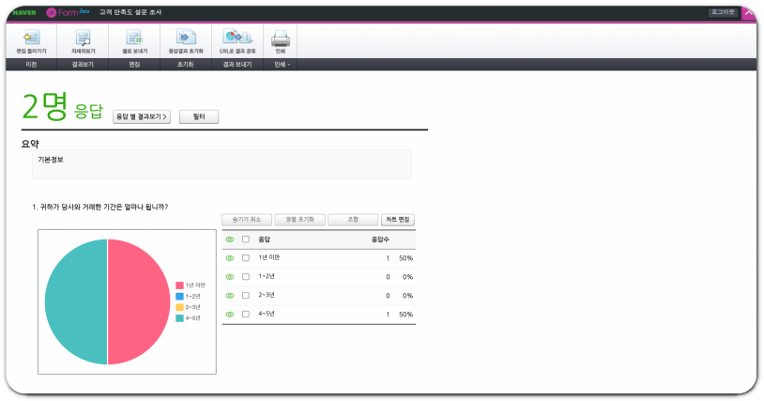Click the 정렬 초기화 button
Viewport: 764px width, 401px height.
click(299, 220)
